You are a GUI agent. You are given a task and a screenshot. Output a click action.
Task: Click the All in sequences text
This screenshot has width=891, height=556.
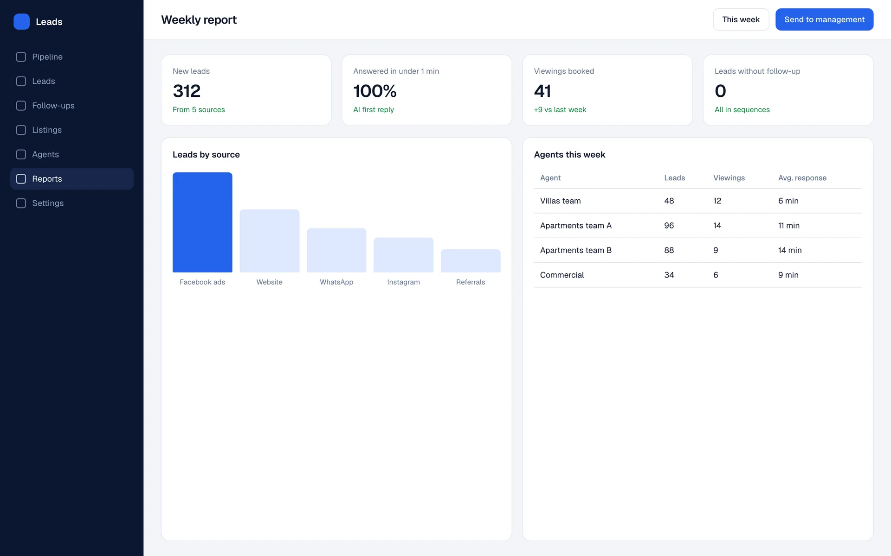click(742, 110)
